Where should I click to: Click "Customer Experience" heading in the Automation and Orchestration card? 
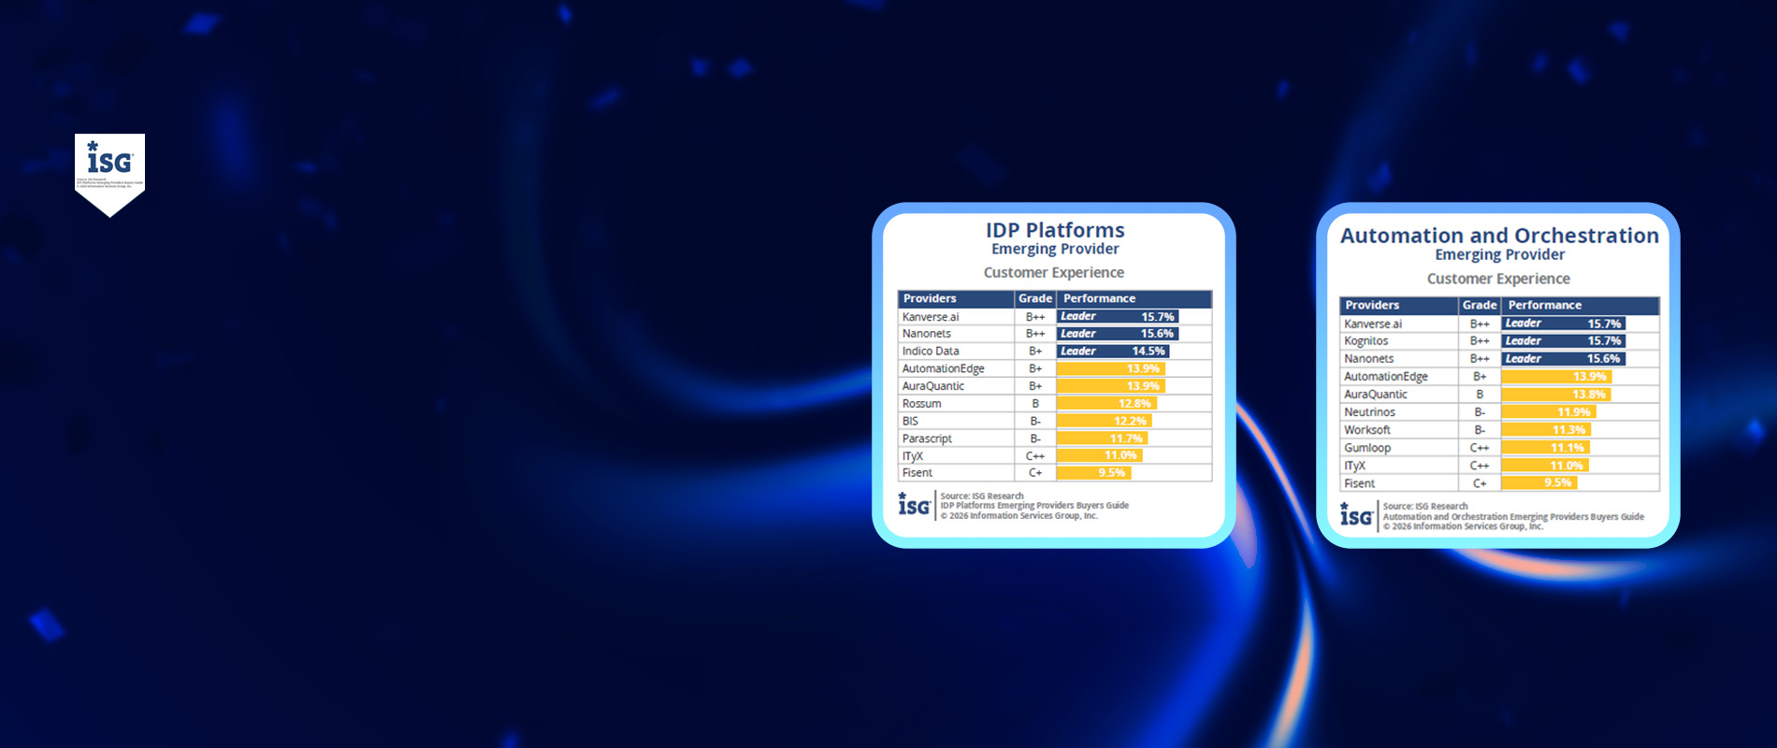point(1498,279)
